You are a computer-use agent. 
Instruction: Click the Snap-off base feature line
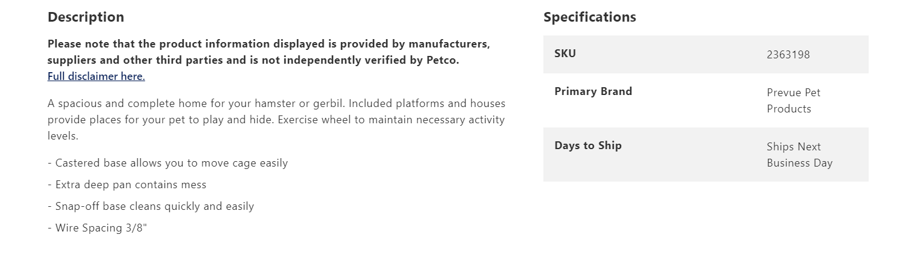151,206
